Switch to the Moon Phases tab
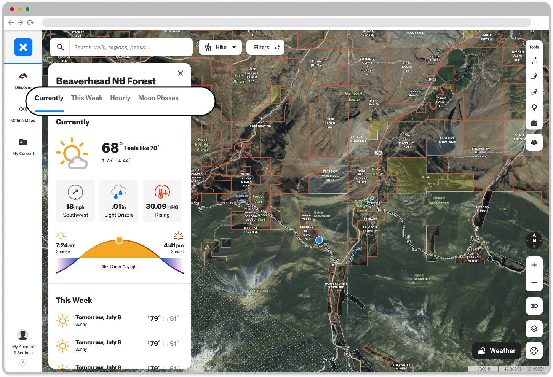The width and height of the screenshot is (553, 377). pyautogui.click(x=158, y=98)
